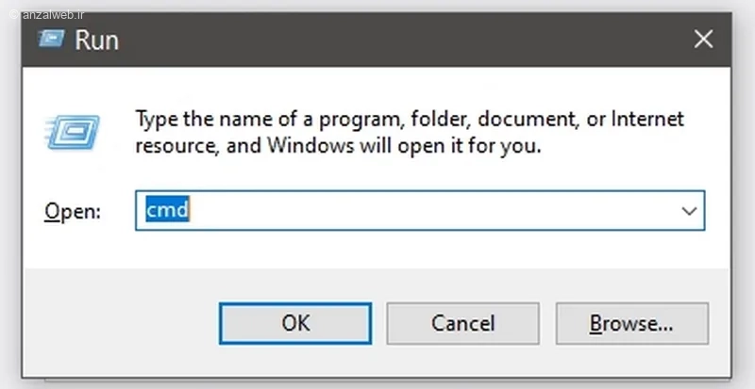Dismiss the dialog with Cancel
The image size is (755, 389).
coord(462,323)
